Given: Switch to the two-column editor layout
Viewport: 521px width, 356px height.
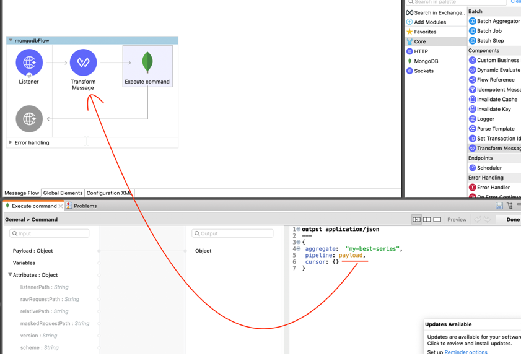Looking at the screenshot, I should pos(427,220).
